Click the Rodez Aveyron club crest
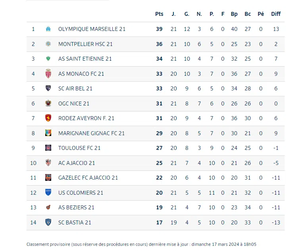 tap(48, 118)
